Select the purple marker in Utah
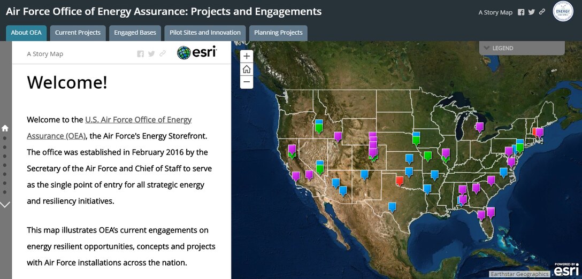This screenshot has width=582, height=279. (x=338, y=137)
